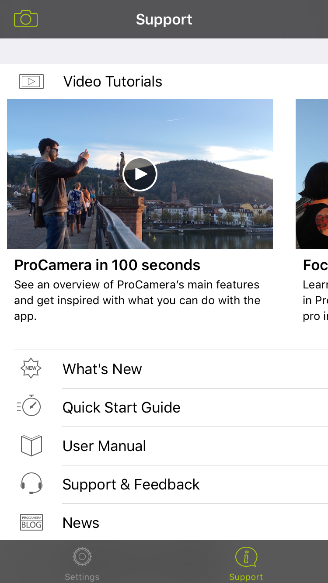The image size is (328, 583).
Task: Play the ProCamera in 100 seconds video
Action: tap(140, 174)
